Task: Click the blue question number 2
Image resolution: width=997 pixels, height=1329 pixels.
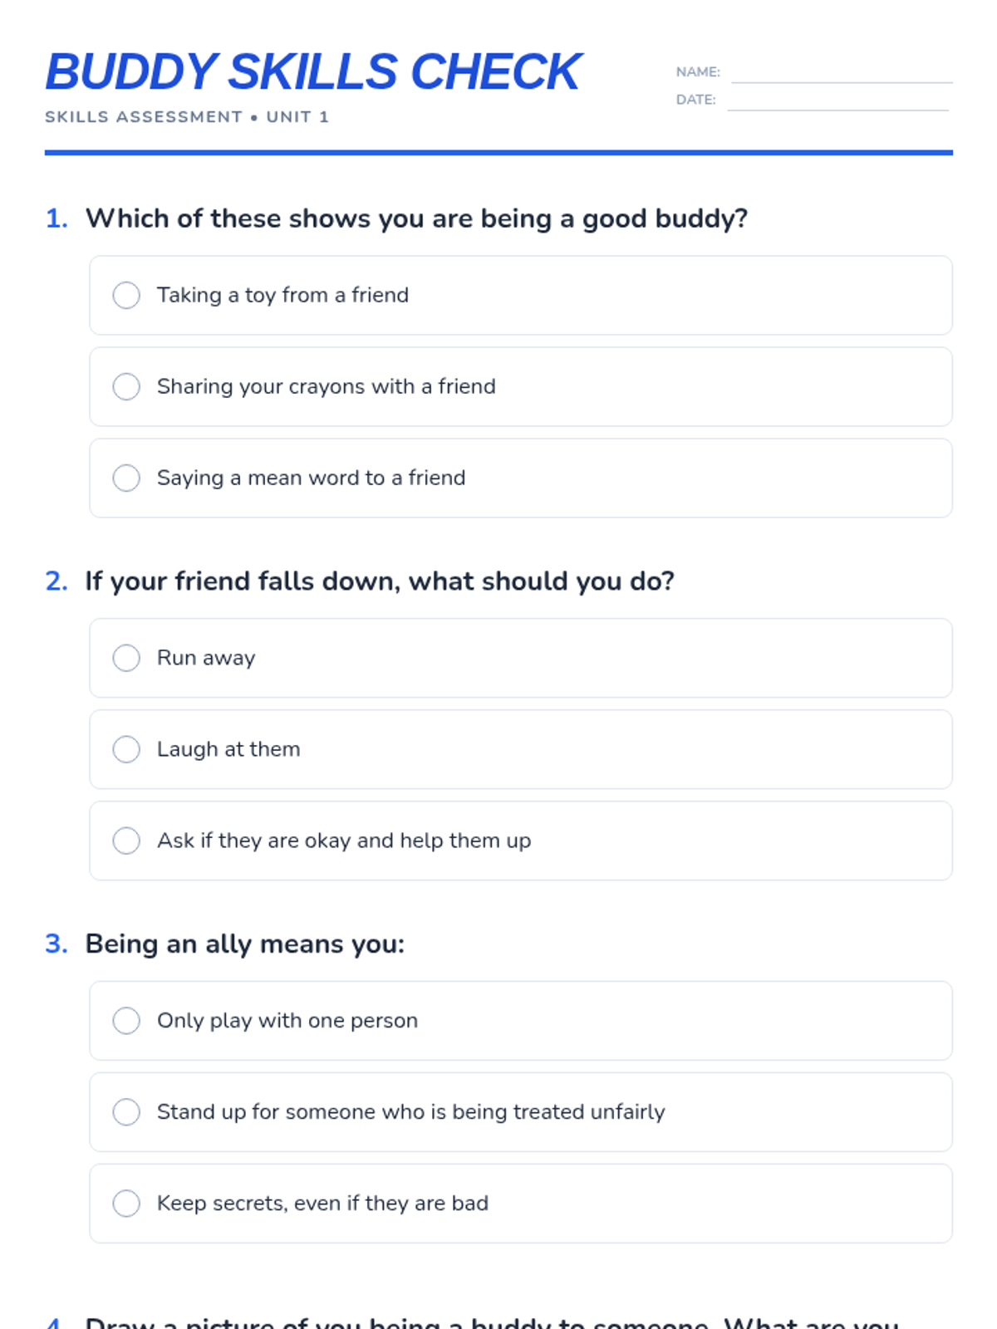Action: pos(56,581)
